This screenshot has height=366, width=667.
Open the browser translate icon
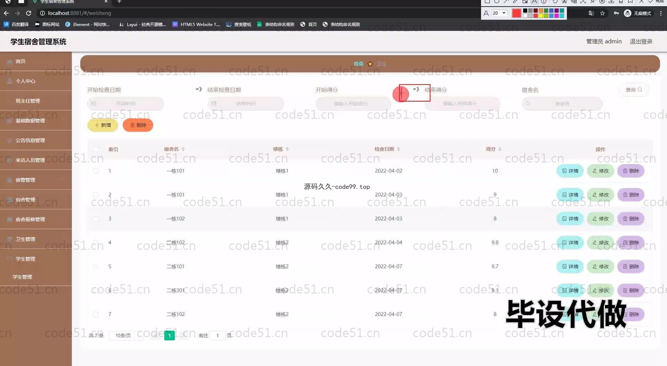click(591, 13)
